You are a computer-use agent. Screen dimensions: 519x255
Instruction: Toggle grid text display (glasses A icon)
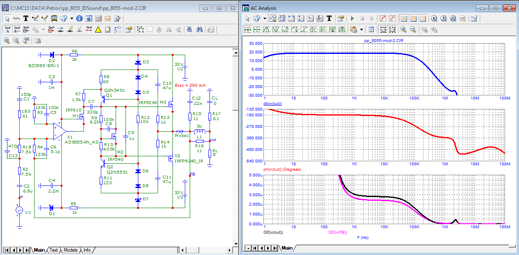pyautogui.click(x=7, y=30)
